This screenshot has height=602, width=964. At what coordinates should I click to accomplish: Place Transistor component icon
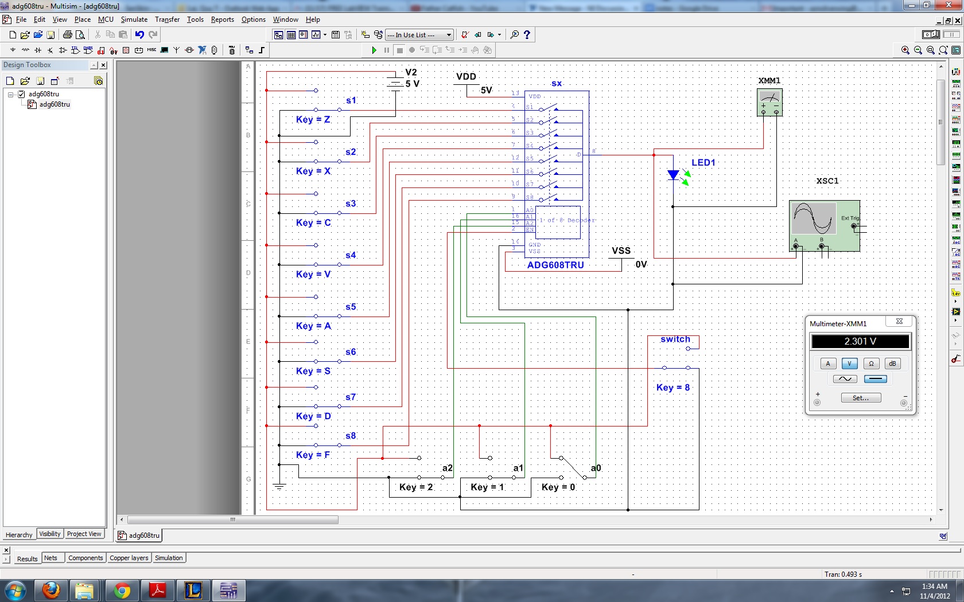pyautogui.click(x=50, y=50)
